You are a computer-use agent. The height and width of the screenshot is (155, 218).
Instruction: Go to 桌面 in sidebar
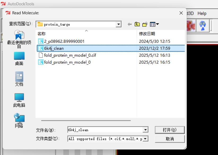19,59
